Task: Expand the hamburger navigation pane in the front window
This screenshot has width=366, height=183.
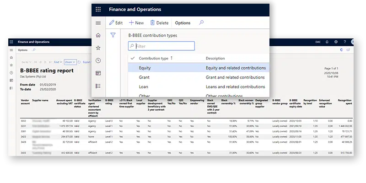Action: click(98, 23)
